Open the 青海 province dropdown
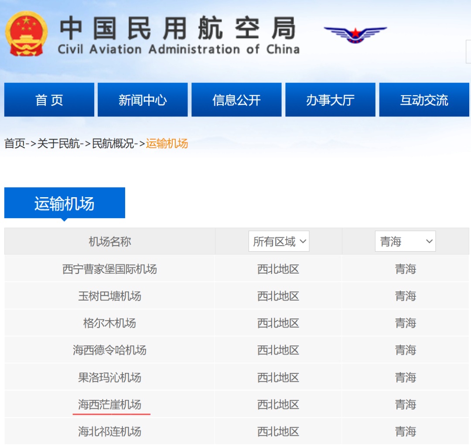The width and height of the screenshot is (471, 445). click(x=405, y=241)
